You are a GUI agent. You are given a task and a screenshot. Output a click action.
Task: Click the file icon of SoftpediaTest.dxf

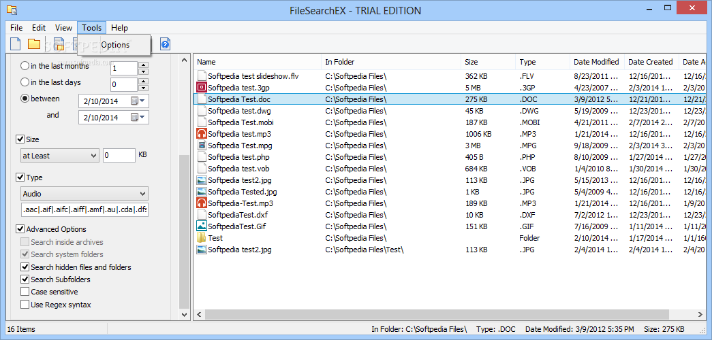coord(202,214)
